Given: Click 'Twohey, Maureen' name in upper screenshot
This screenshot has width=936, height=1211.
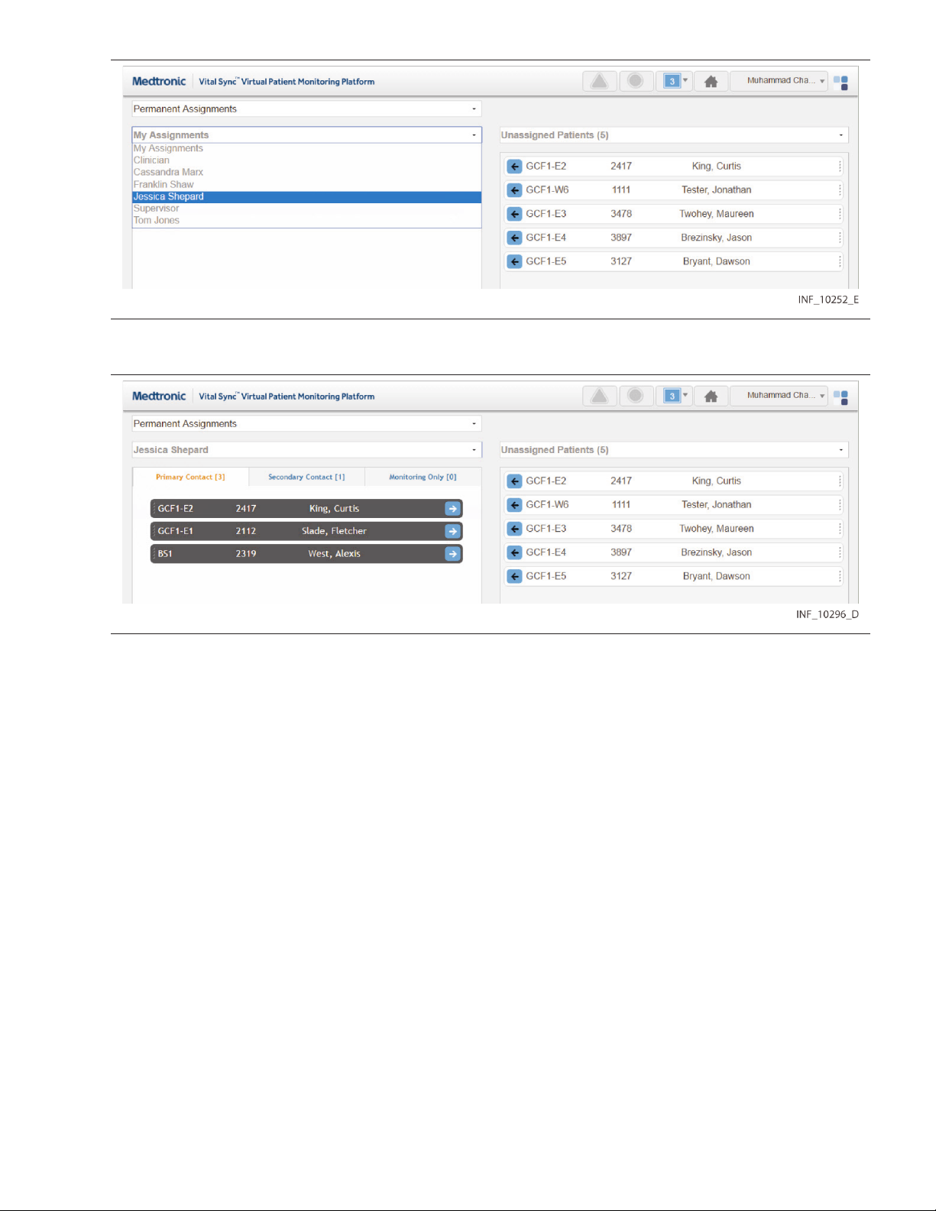Looking at the screenshot, I should 717,214.
